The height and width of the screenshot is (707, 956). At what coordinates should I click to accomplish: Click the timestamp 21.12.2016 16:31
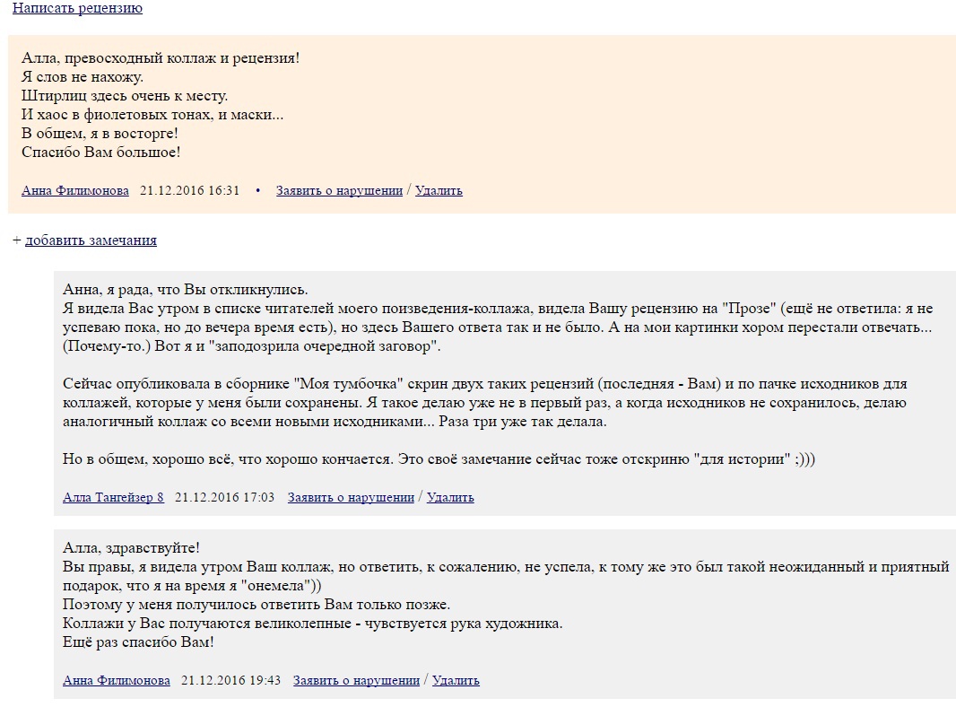click(x=189, y=190)
